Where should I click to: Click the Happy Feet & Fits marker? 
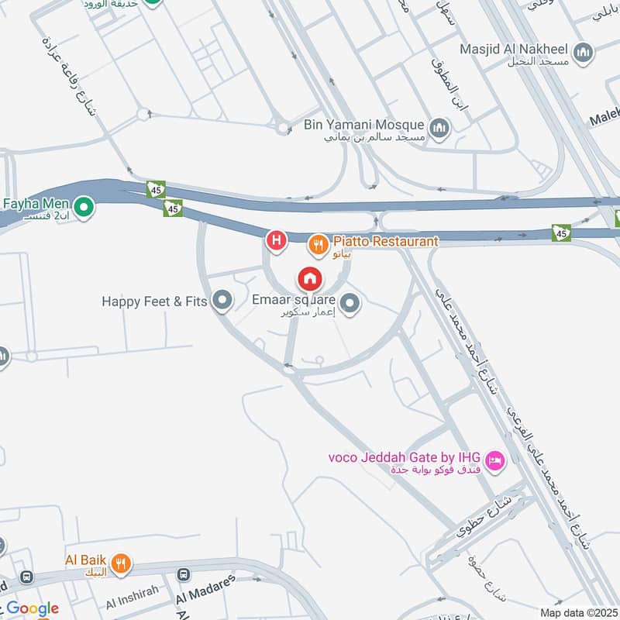[222, 301]
